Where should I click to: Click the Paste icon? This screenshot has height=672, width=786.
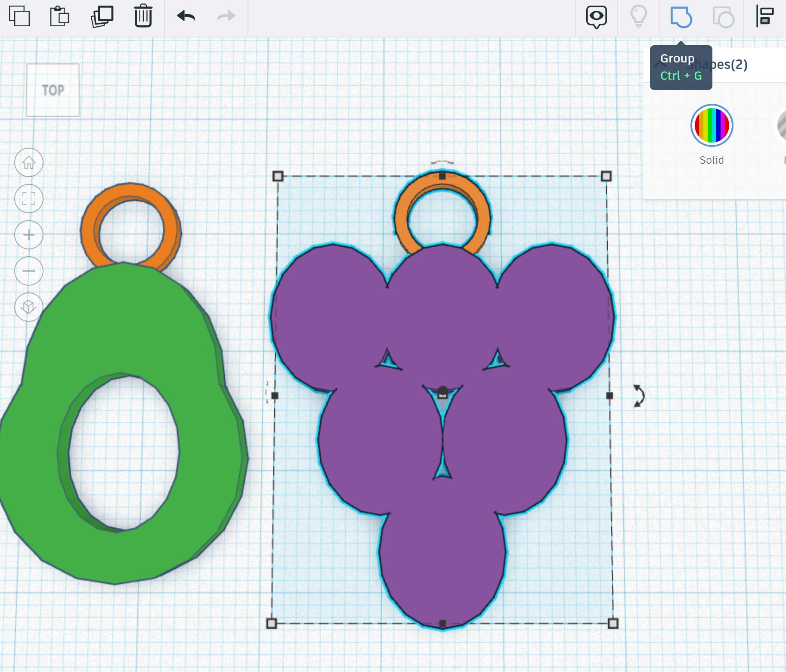59,16
